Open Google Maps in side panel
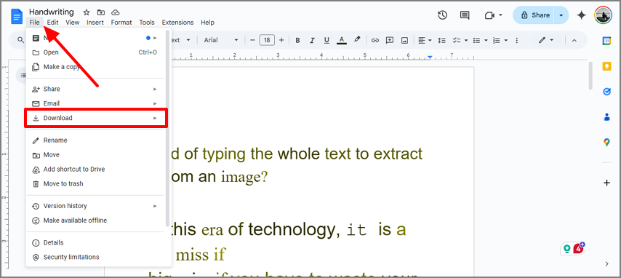This screenshot has height=278, width=621. coord(606,143)
